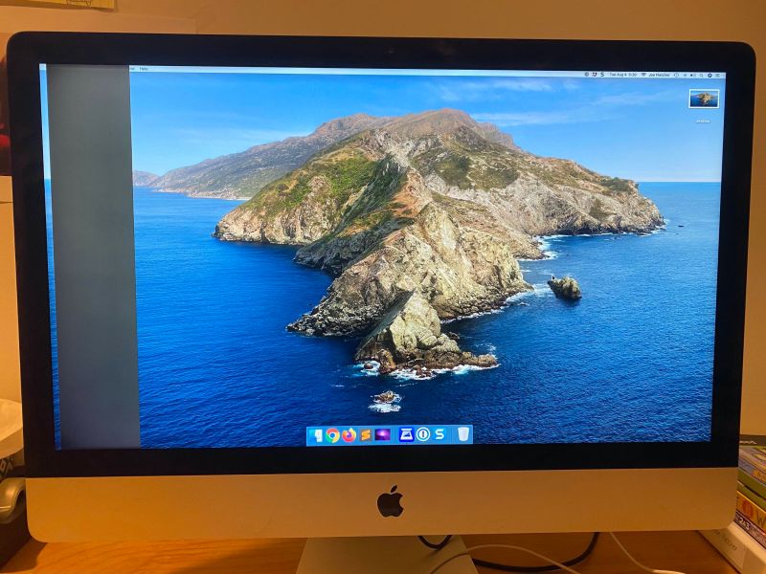This screenshot has width=766, height=574.
Task: Click the keyboard brightness status icon
Action: 677,75
